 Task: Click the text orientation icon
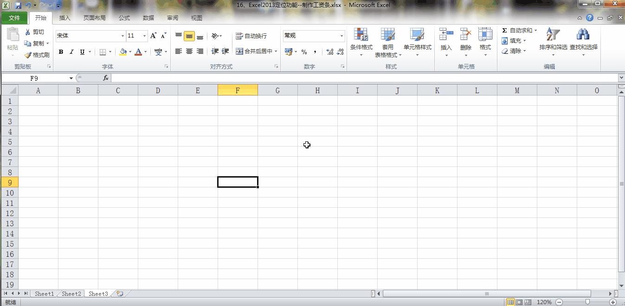click(x=215, y=36)
